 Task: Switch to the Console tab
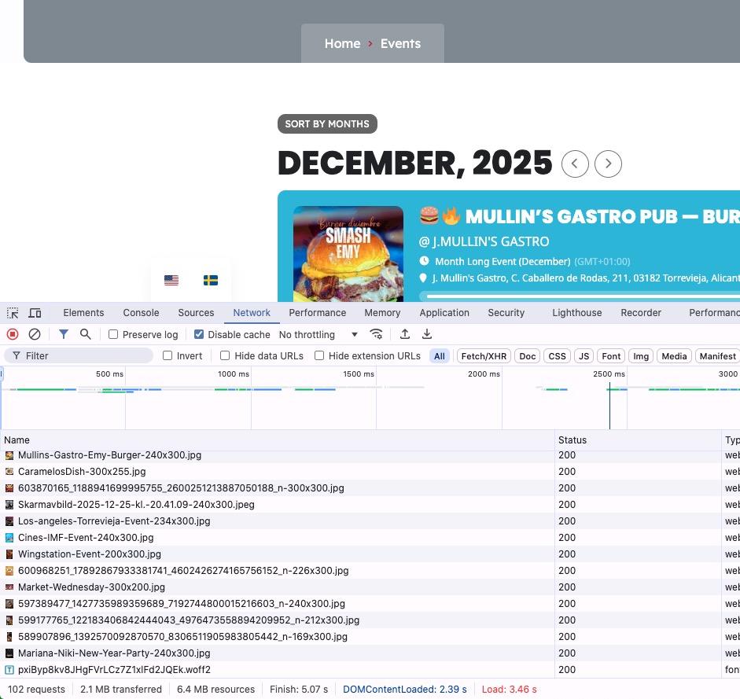click(x=141, y=313)
